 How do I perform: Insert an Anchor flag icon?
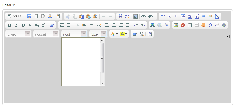pos(166,25)
